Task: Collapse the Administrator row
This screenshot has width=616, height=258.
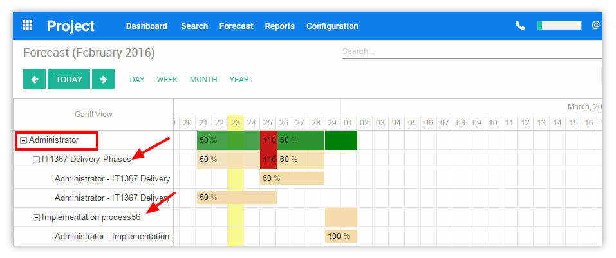Action: point(24,140)
